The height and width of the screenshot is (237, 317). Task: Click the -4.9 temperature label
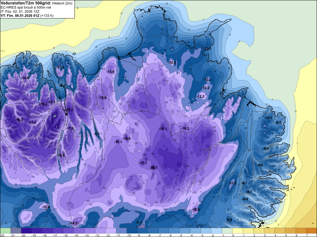[62, 86]
